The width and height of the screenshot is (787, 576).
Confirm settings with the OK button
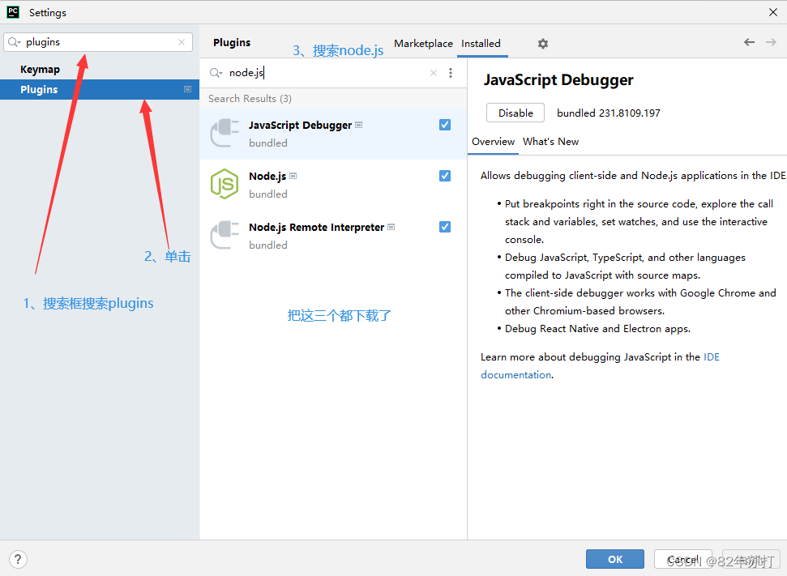pos(615,559)
